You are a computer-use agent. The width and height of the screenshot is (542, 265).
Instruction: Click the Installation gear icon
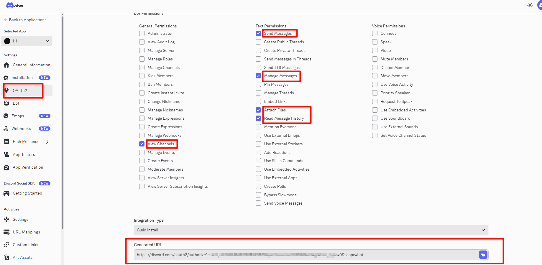pos(6,78)
